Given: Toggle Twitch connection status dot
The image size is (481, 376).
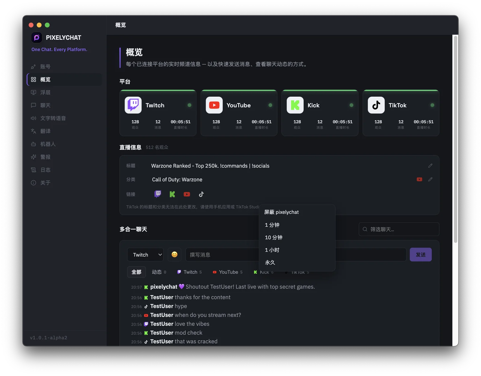Looking at the screenshot, I should tap(189, 105).
